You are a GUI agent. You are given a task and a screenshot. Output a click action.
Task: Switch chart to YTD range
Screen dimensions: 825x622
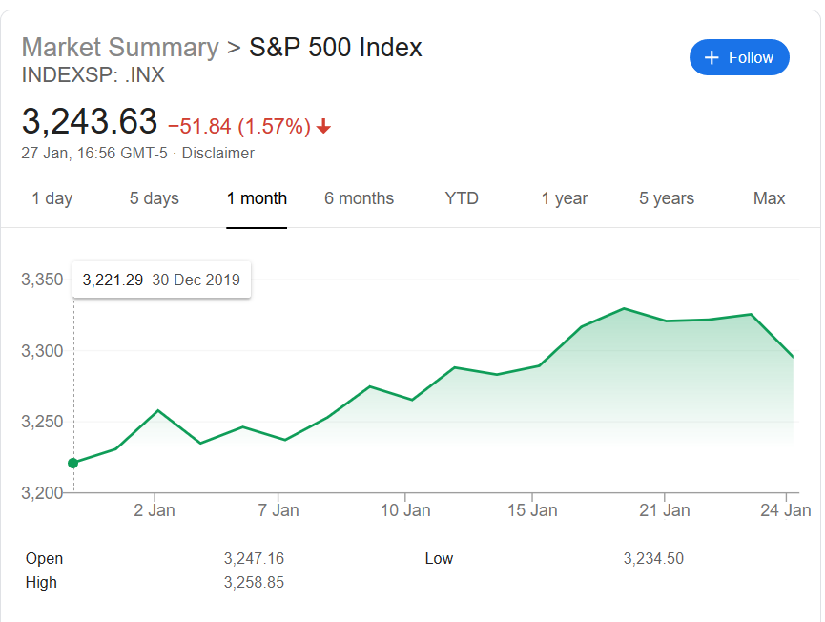click(x=462, y=198)
